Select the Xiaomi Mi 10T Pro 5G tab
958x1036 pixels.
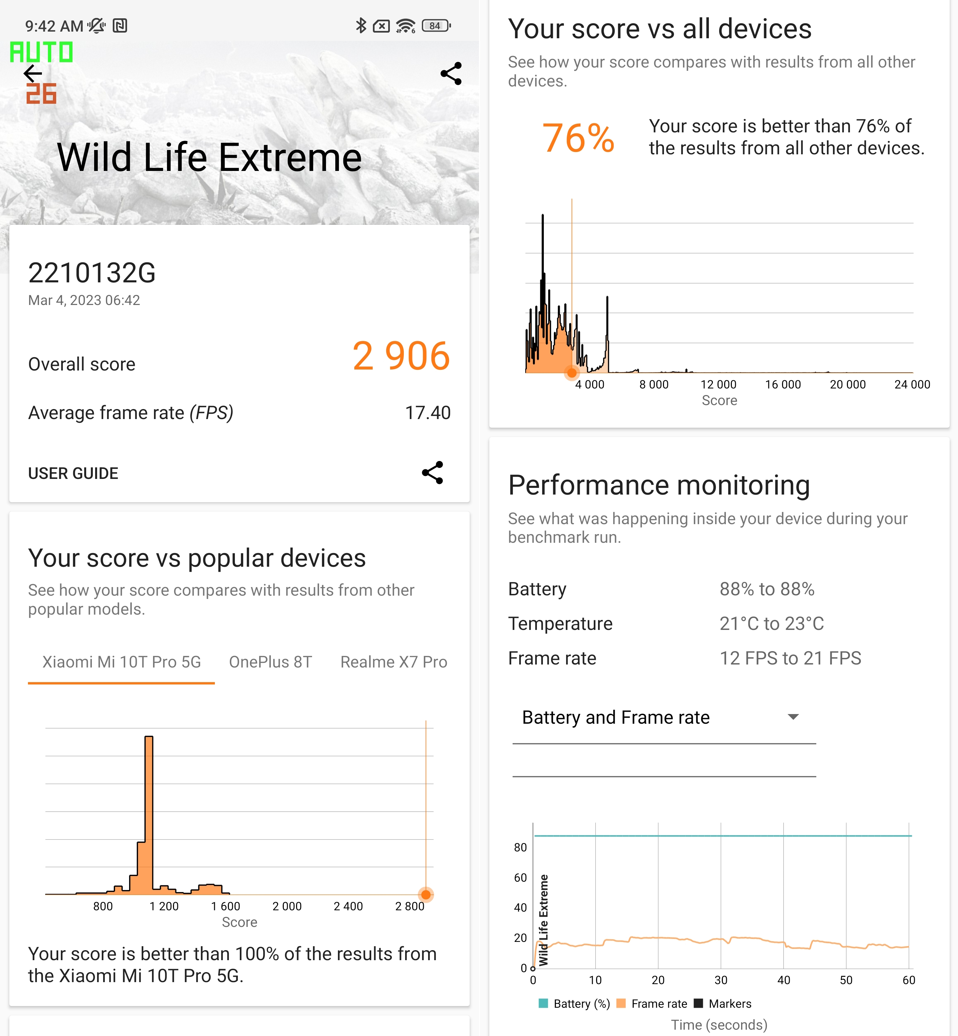click(121, 662)
